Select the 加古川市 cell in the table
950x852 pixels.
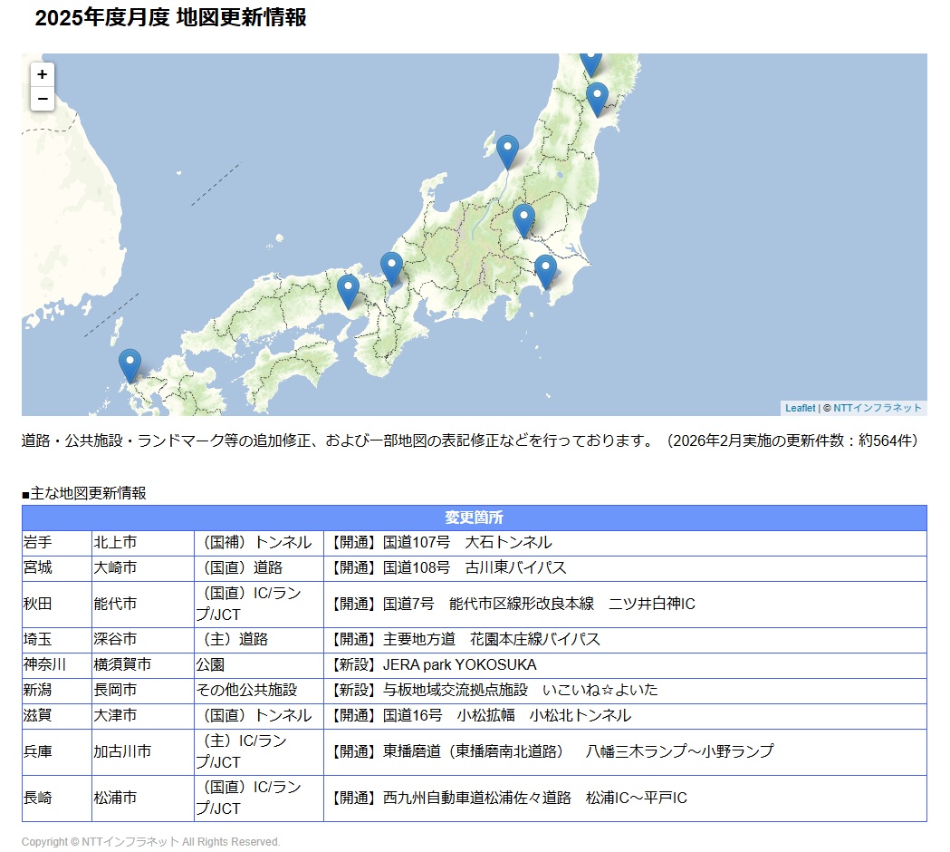(x=122, y=752)
